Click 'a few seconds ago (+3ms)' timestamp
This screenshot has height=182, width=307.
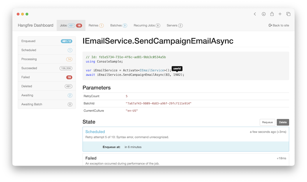pos(268,132)
